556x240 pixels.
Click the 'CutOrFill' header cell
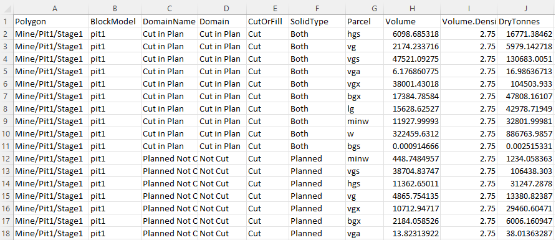tap(268, 21)
